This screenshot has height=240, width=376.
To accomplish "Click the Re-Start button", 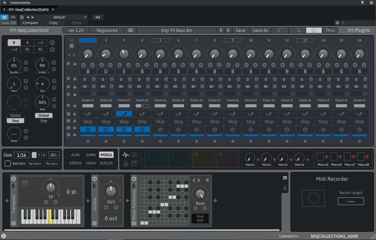I will pyautogui.click(x=35, y=164).
